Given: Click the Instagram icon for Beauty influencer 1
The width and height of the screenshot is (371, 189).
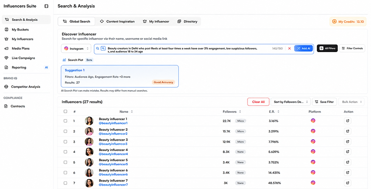Looking at the screenshot, I should pyautogui.click(x=313, y=121).
